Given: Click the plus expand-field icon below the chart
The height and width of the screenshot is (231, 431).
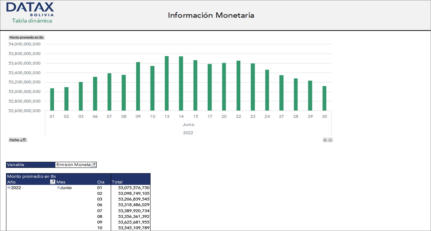Looking at the screenshot, I should click(324, 139).
